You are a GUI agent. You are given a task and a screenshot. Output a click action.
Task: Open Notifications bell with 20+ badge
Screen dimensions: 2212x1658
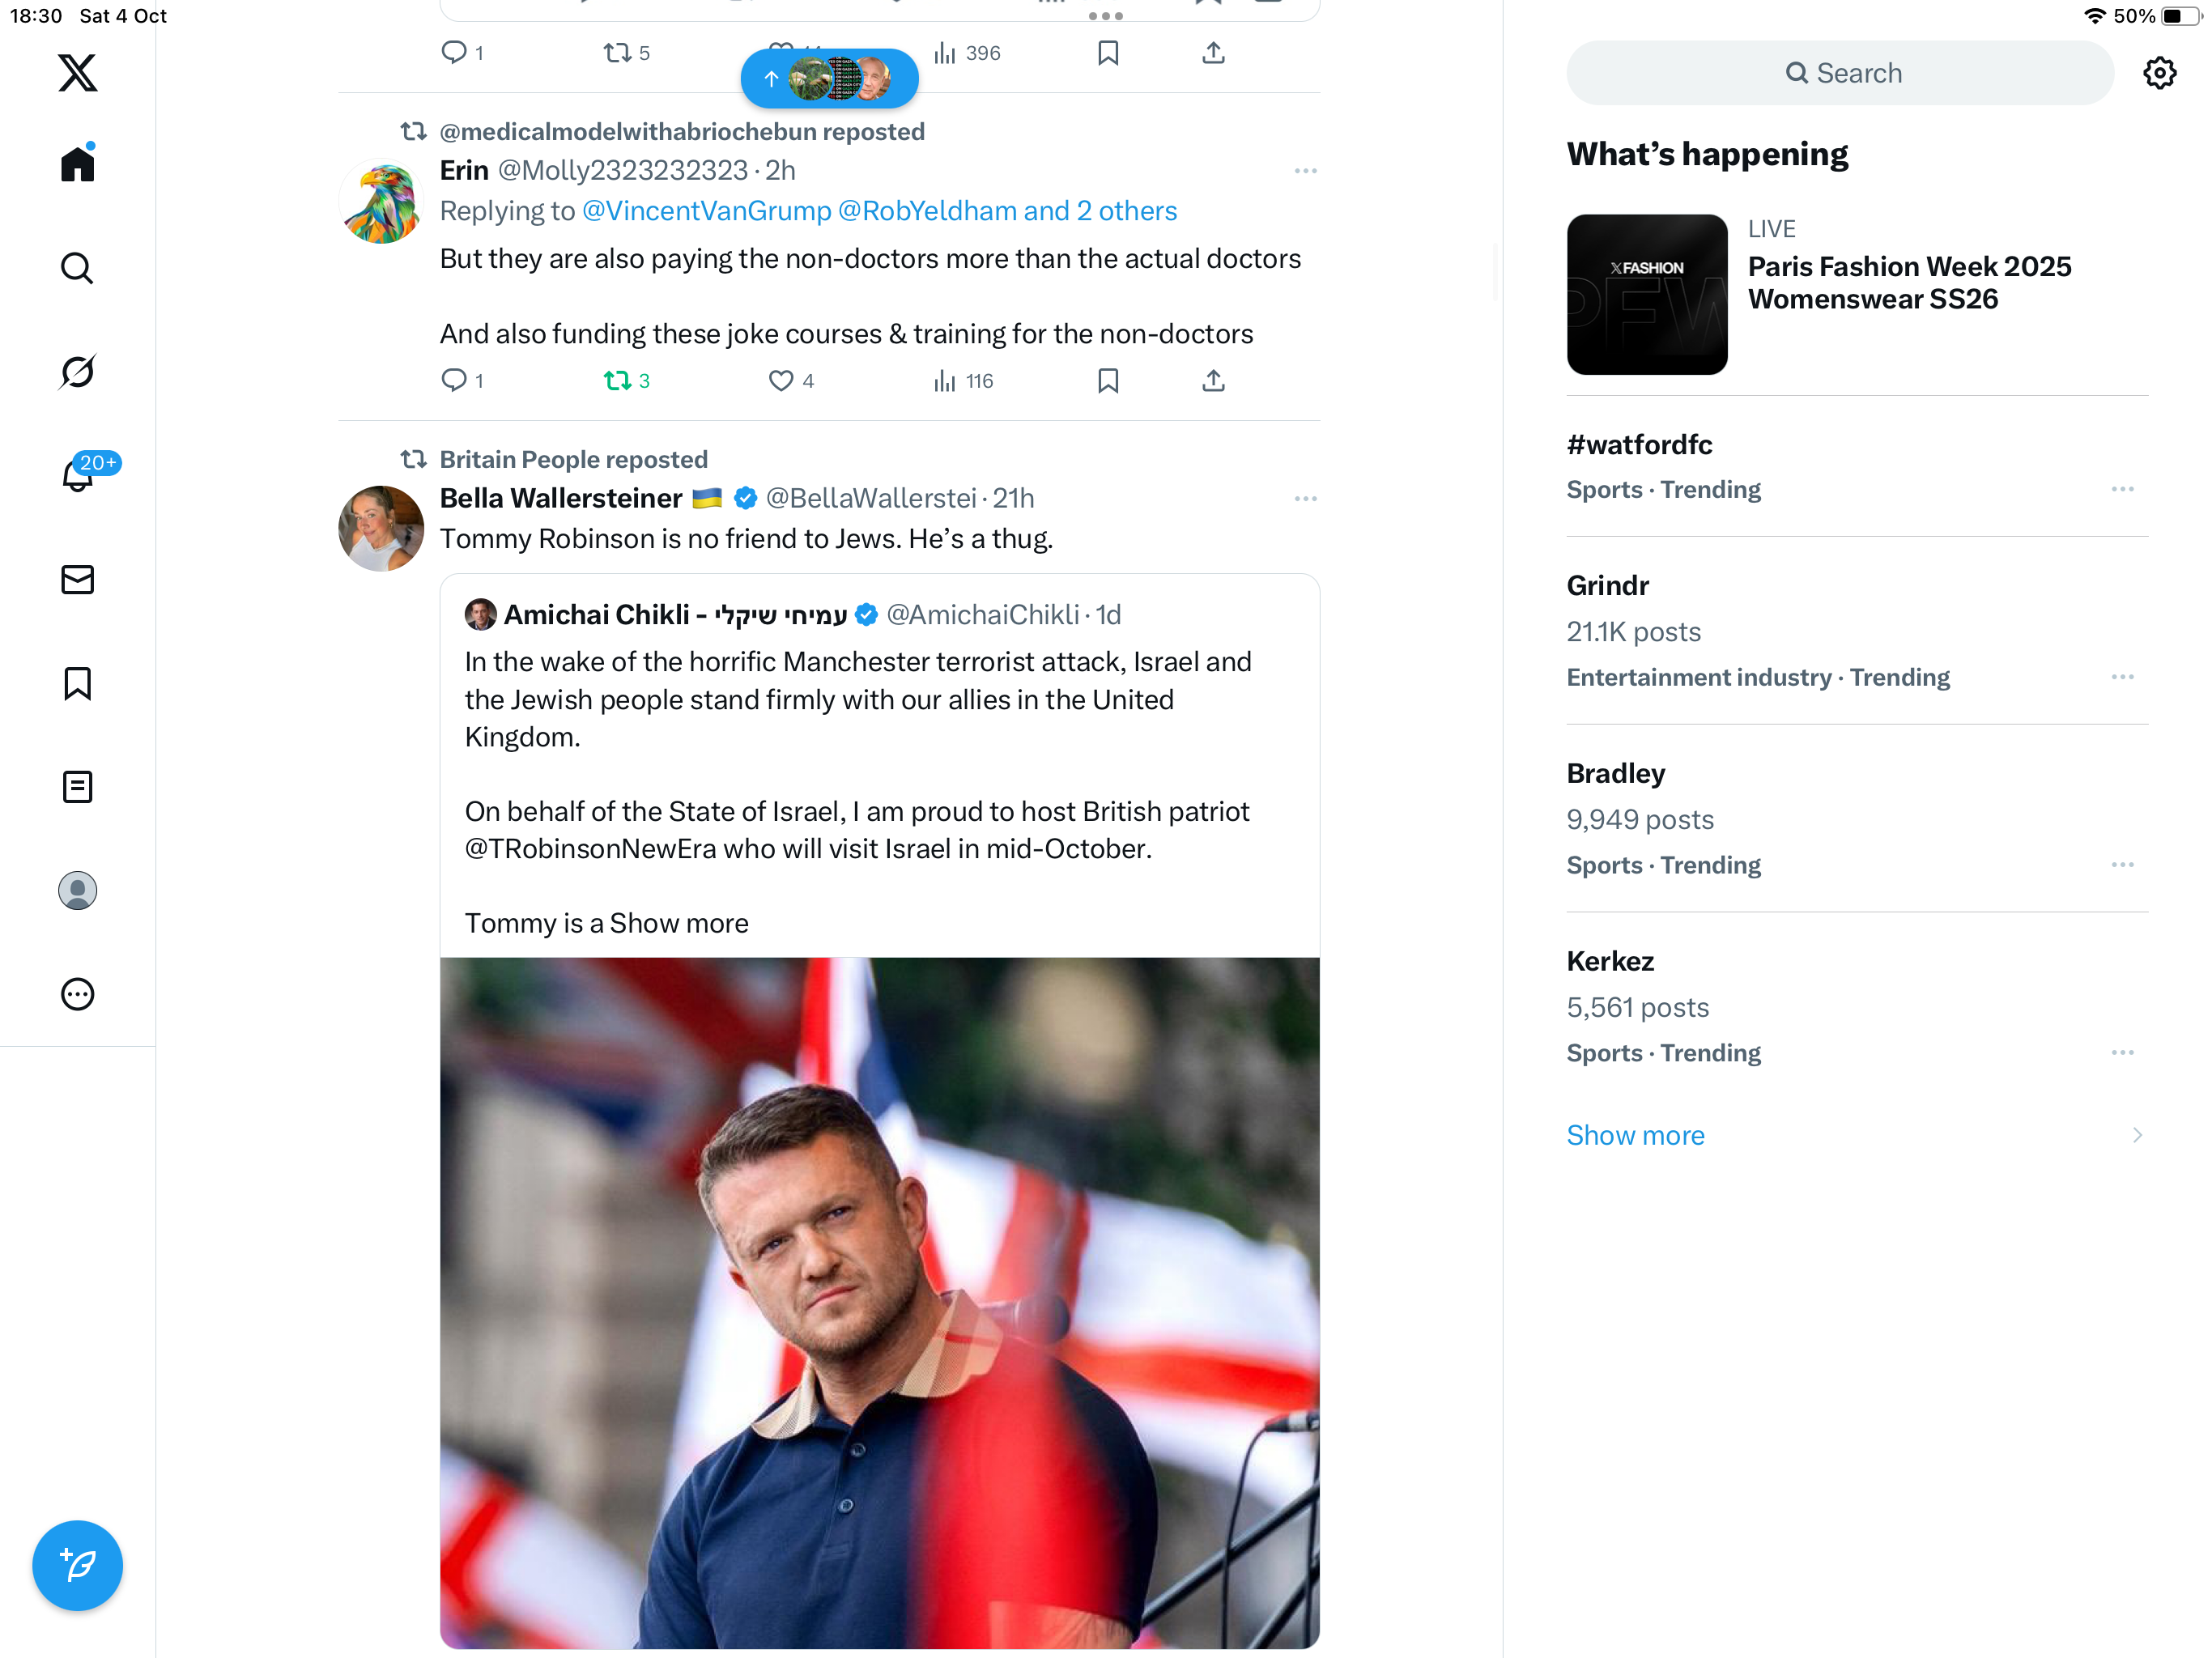click(x=77, y=476)
